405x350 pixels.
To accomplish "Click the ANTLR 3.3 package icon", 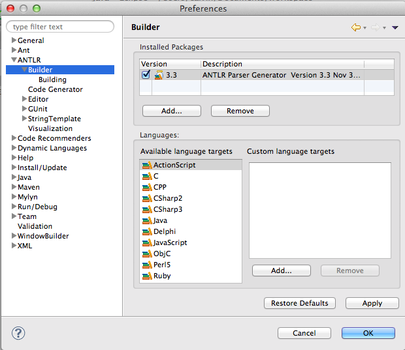I will pos(159,75).
